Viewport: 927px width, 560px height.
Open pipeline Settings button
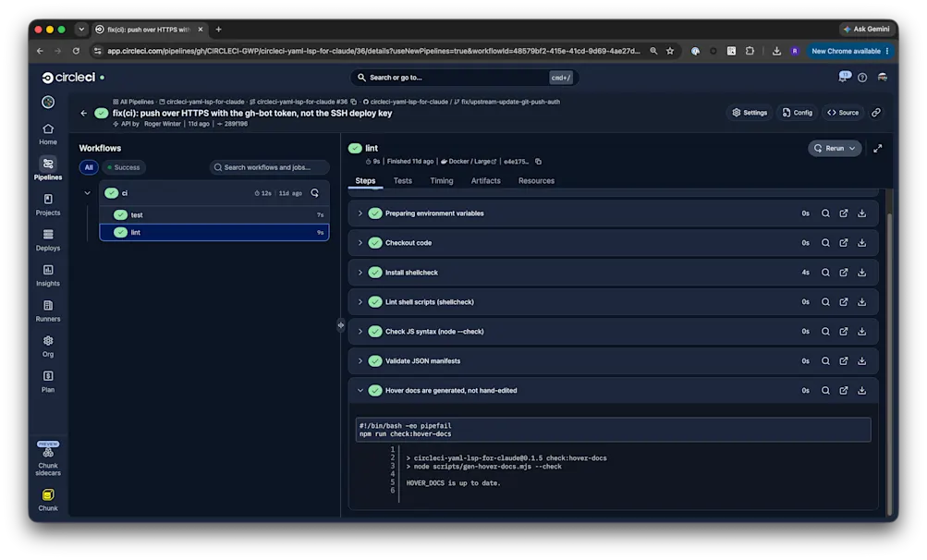tap(750, 113)
